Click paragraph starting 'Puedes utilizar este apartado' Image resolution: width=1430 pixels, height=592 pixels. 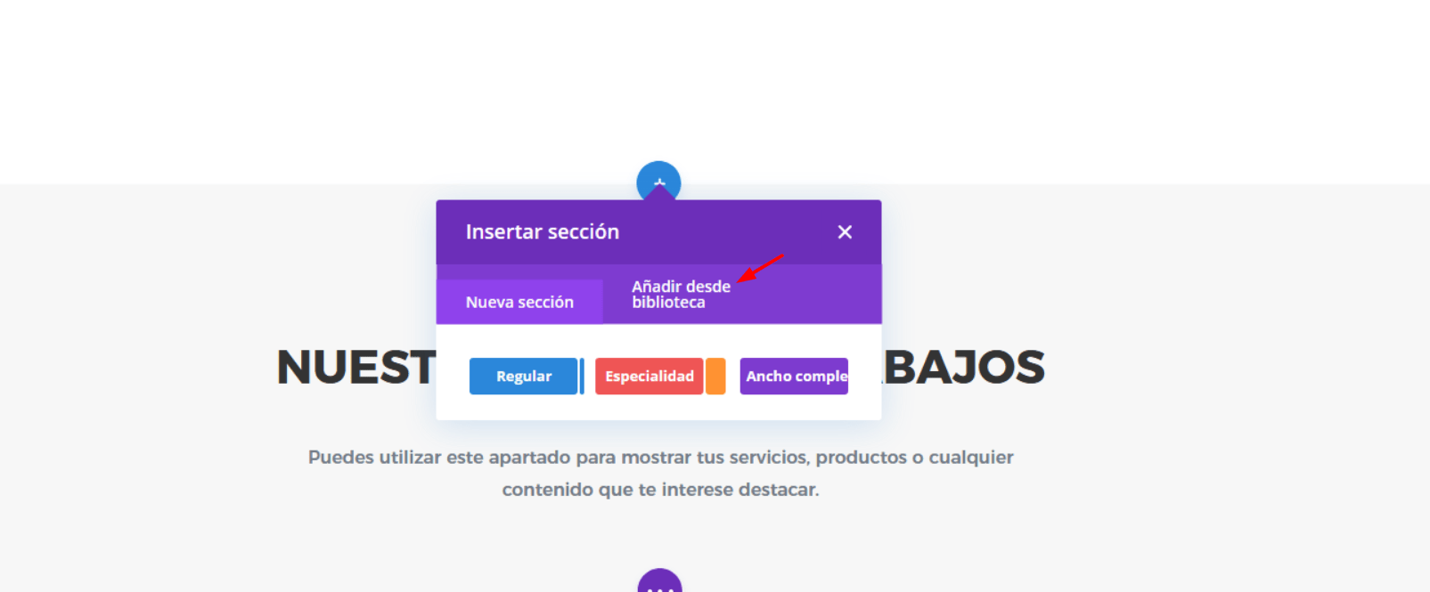pos(660,473)
